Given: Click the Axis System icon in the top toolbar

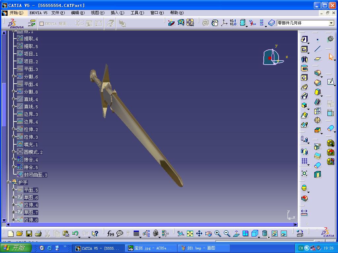Looking at the screenshot, I should (224, 23).
